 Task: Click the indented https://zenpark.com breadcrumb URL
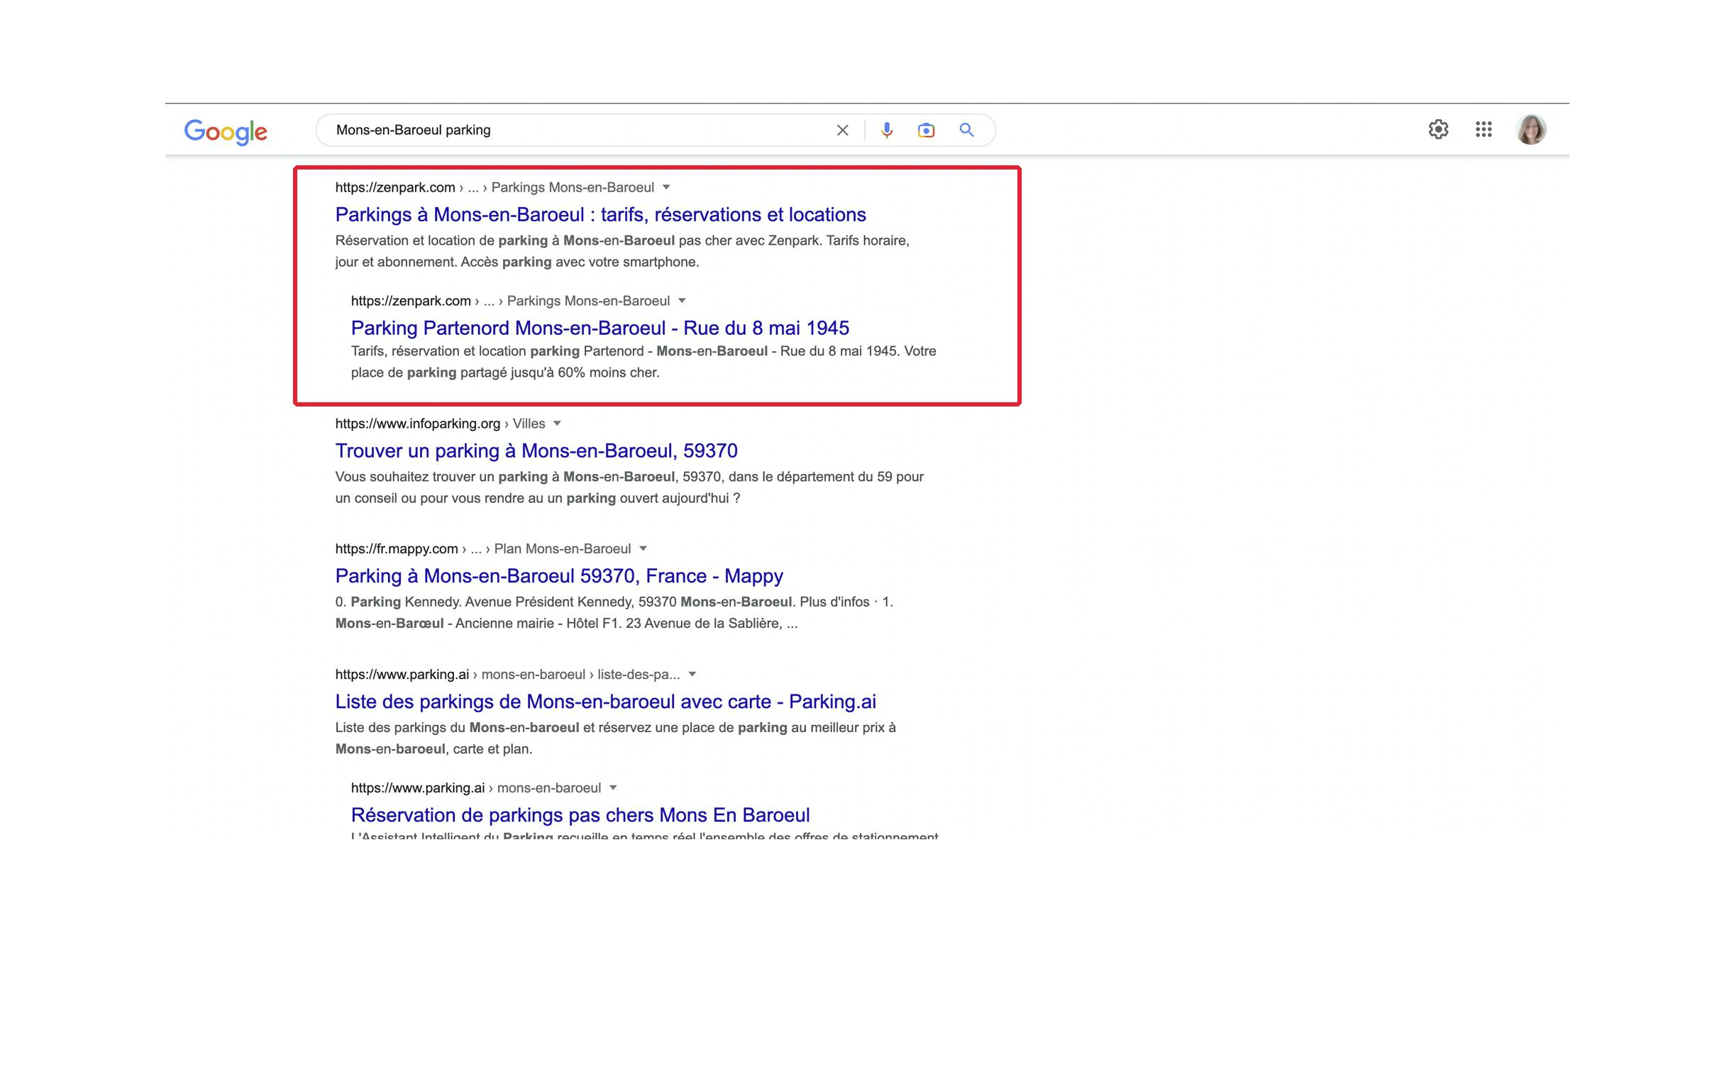510,300
